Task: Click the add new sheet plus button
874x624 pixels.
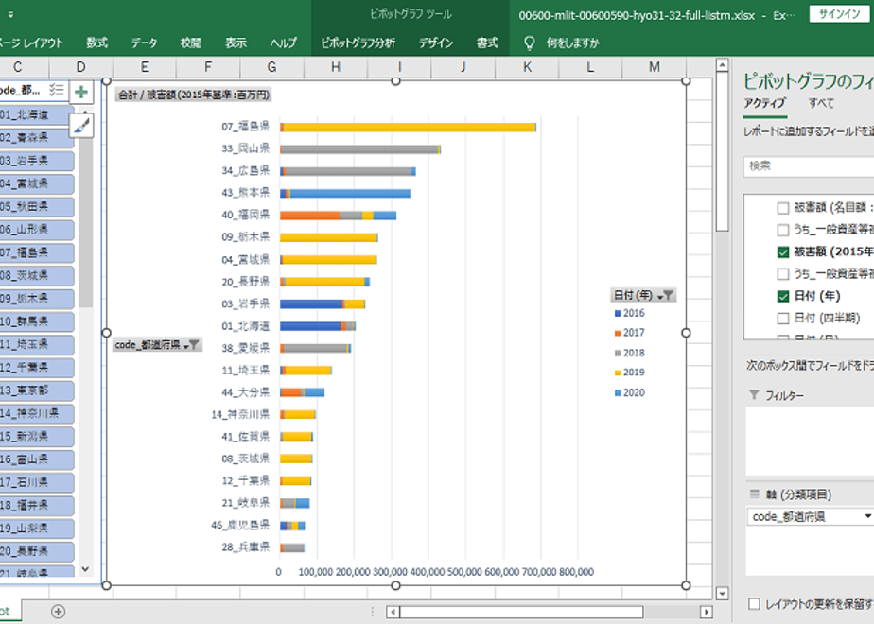Action: point(58,611)
